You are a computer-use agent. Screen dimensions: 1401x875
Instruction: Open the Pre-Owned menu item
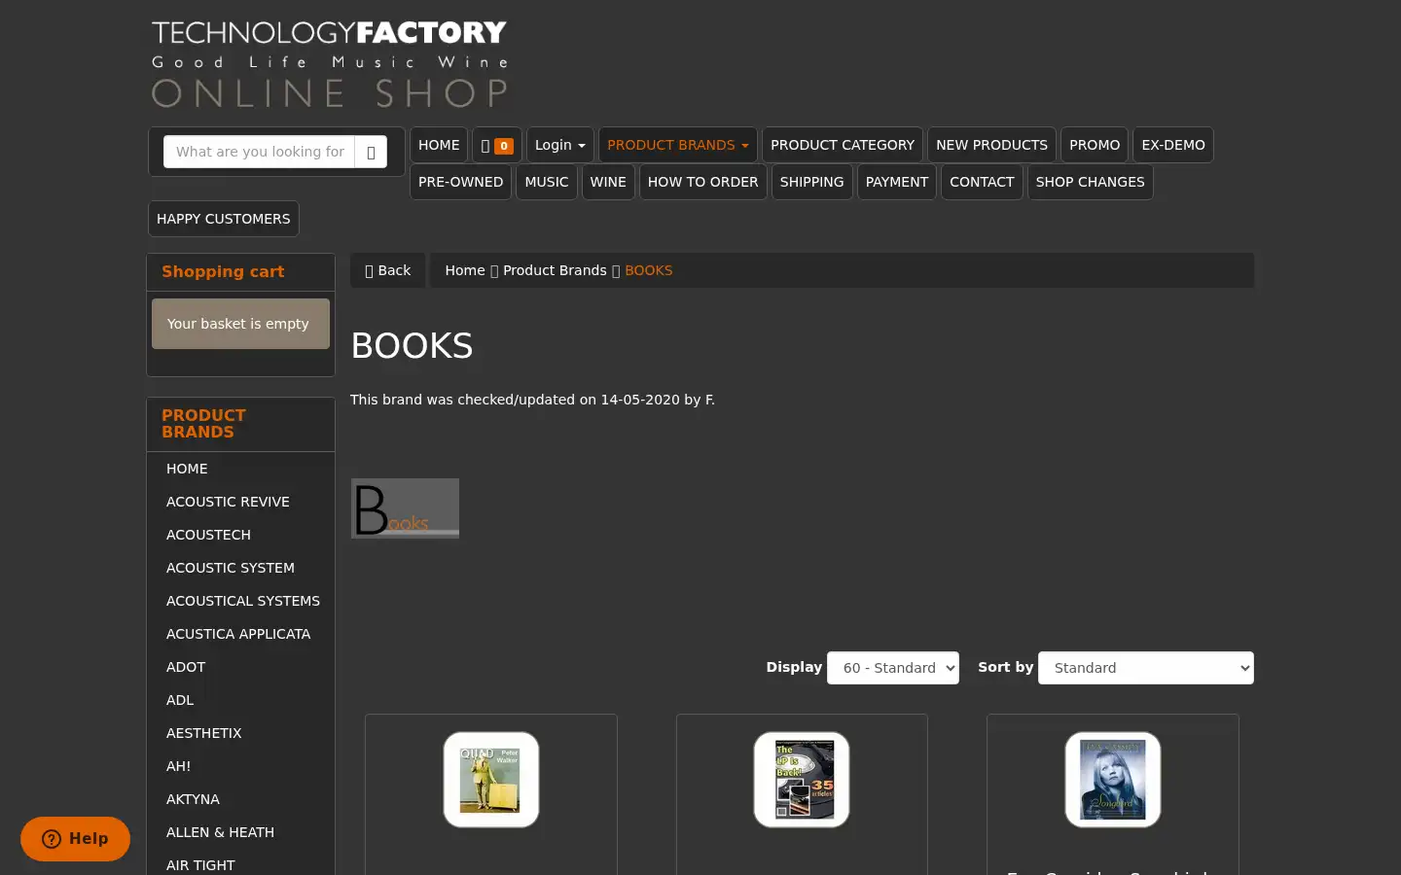pos(460,182)
